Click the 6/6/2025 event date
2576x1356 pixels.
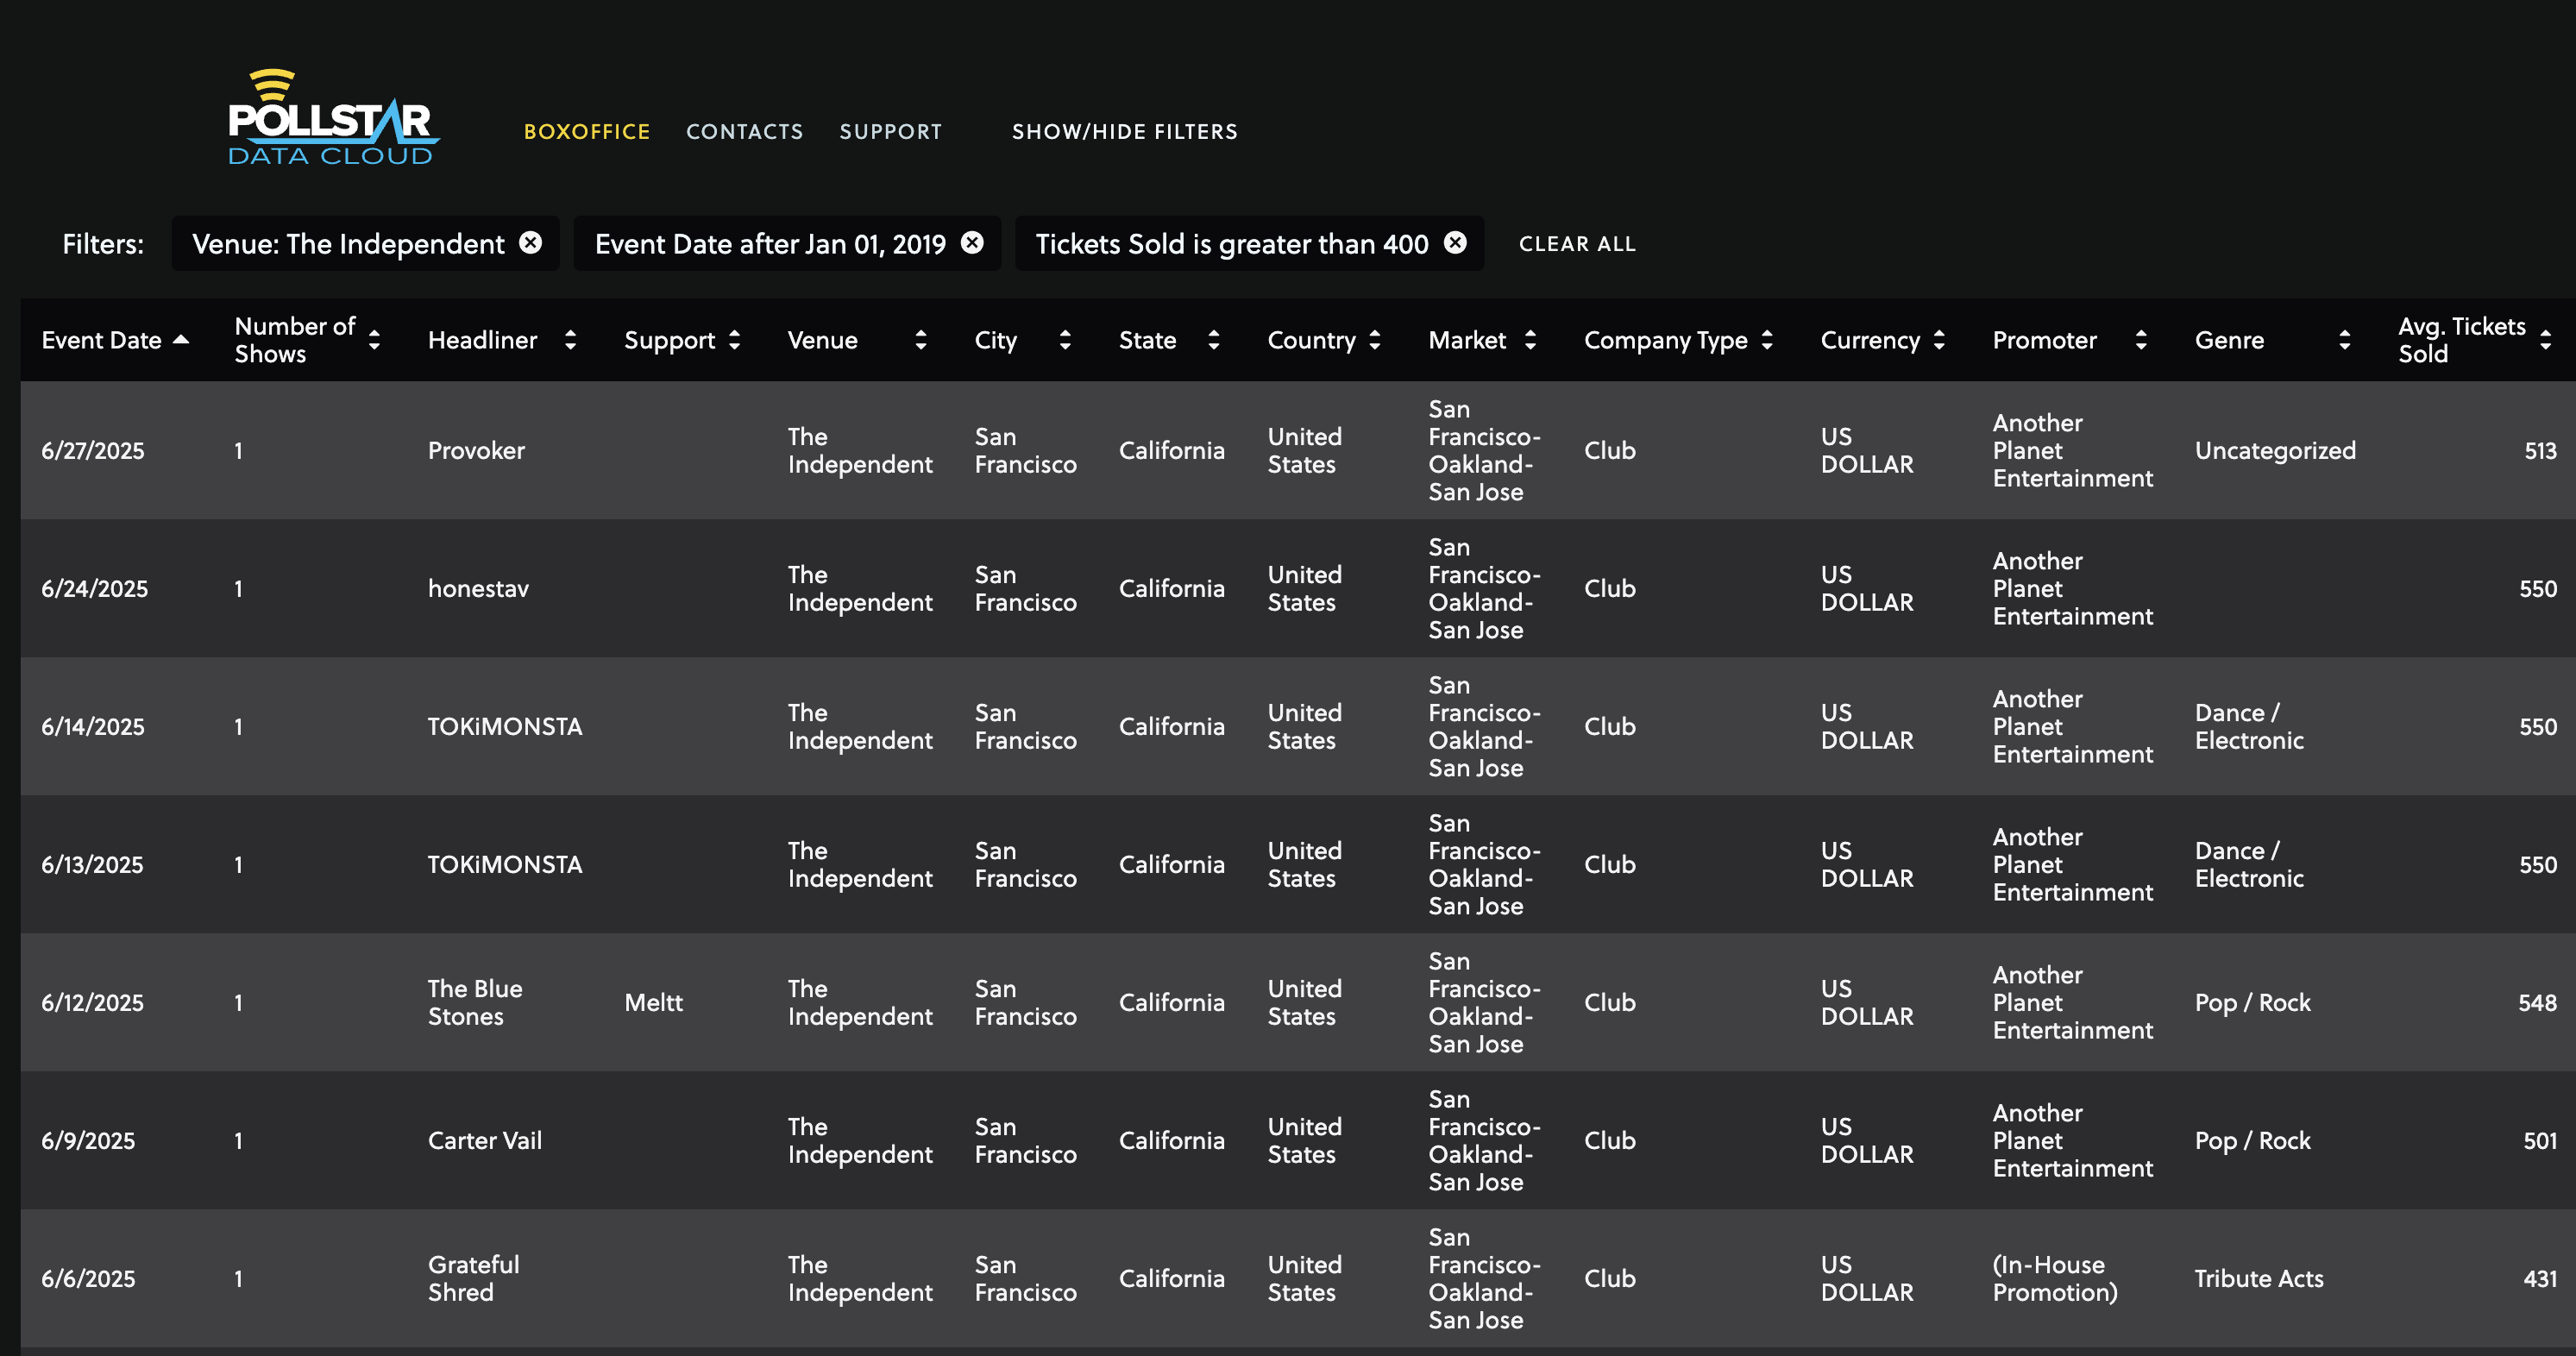click(x=88, y=1278)
